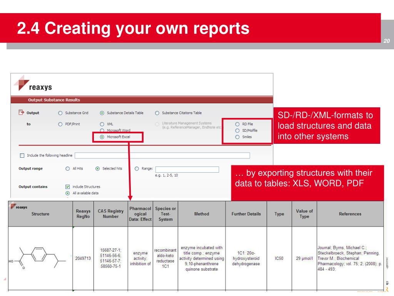This screenshot has width=394, height=296.
Task: Click the Range input field
Action: coord(187,170)
